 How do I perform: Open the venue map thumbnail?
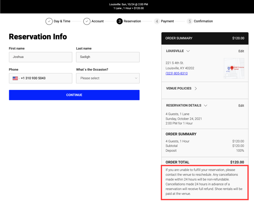coord(234,68)
